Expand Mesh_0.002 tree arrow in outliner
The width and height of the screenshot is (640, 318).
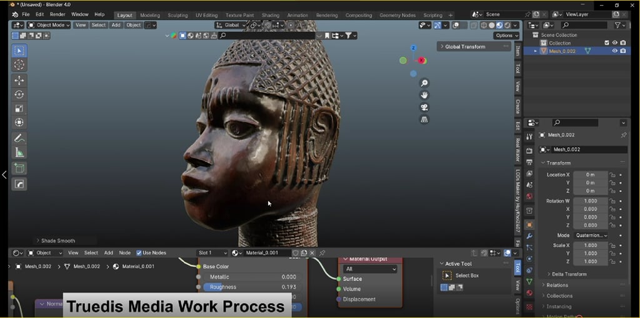click(x=536, y=51)
